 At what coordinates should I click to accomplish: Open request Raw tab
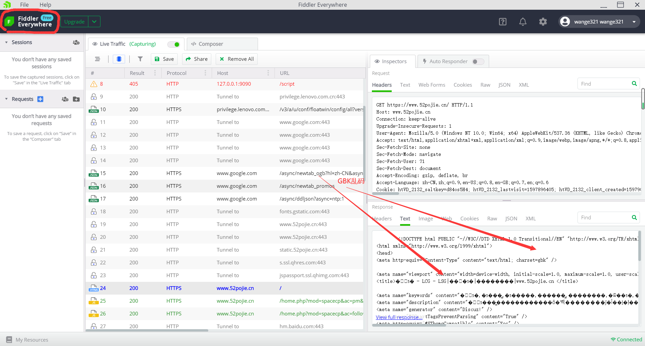(x=485, y=85)
